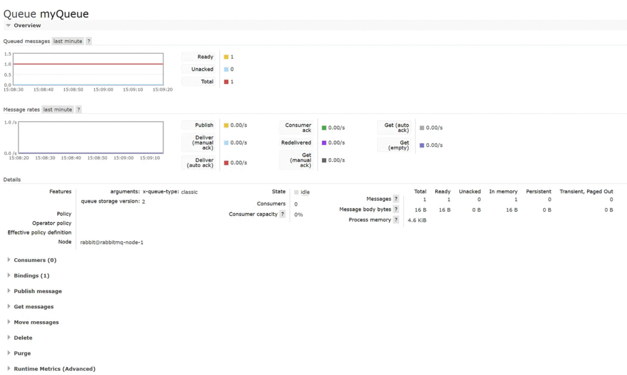This screenshot has height=375, width=627.
Task: Change Message rates 'last minute' time range
Action: (58, 110)
